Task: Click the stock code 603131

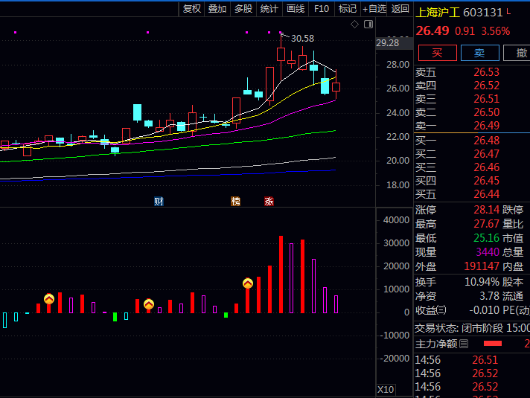Action: pyautogui.click(x=483, y=13)
